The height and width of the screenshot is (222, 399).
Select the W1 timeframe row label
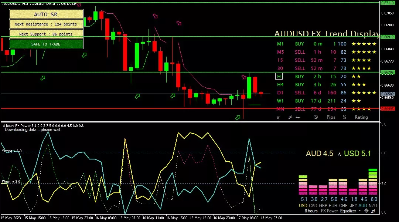pos(280,101)
